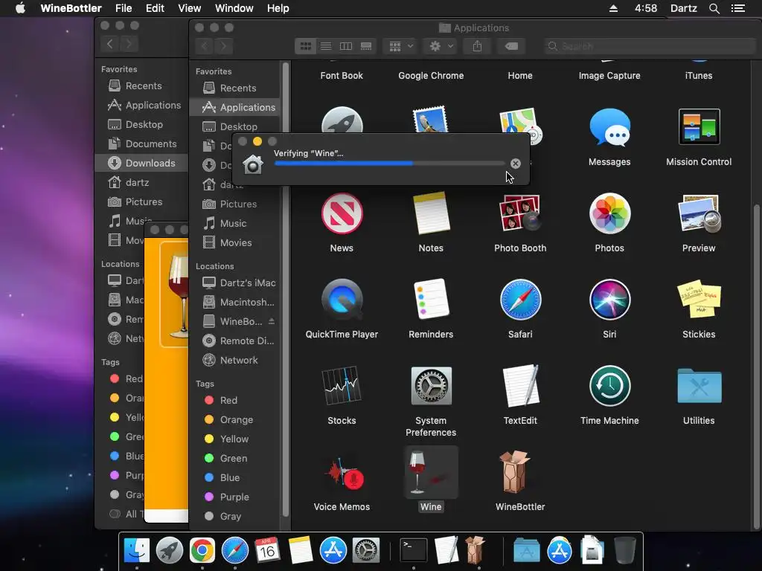
Task: Open News app icon
Action: tap(342, 213)
